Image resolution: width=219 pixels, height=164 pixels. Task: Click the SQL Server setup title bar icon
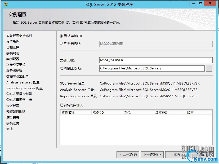(x=6, y=4)
